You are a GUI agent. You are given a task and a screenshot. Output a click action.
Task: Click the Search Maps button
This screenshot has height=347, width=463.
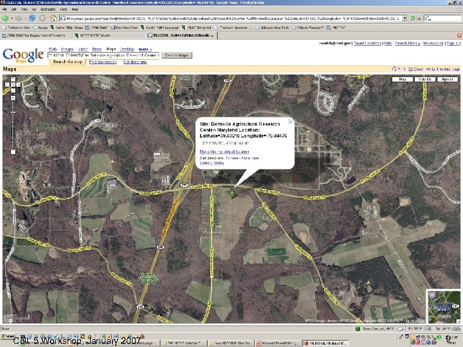tap(177, 55)
